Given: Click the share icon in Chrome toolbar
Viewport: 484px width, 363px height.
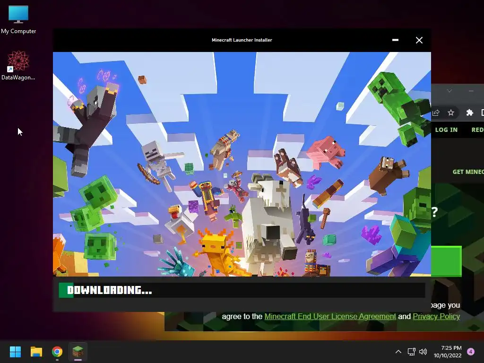Looking at the screenshot, I should 436,112.
